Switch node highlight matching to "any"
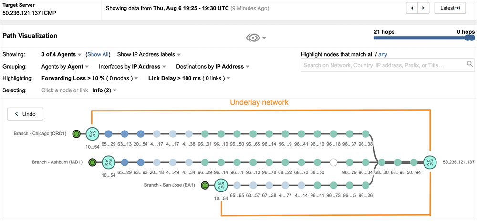 383,54
